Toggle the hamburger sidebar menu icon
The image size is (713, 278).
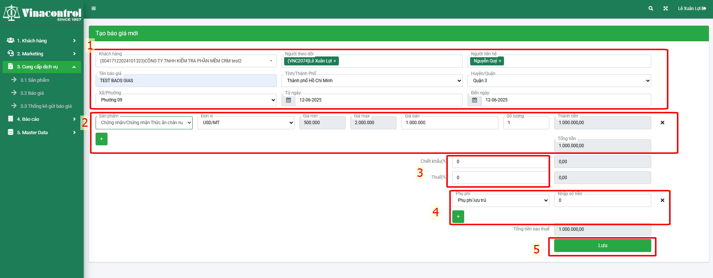pos(94,8)
